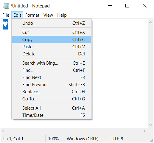Open the Replace... menu entry

pyautogui.click(x=52, y=92)
